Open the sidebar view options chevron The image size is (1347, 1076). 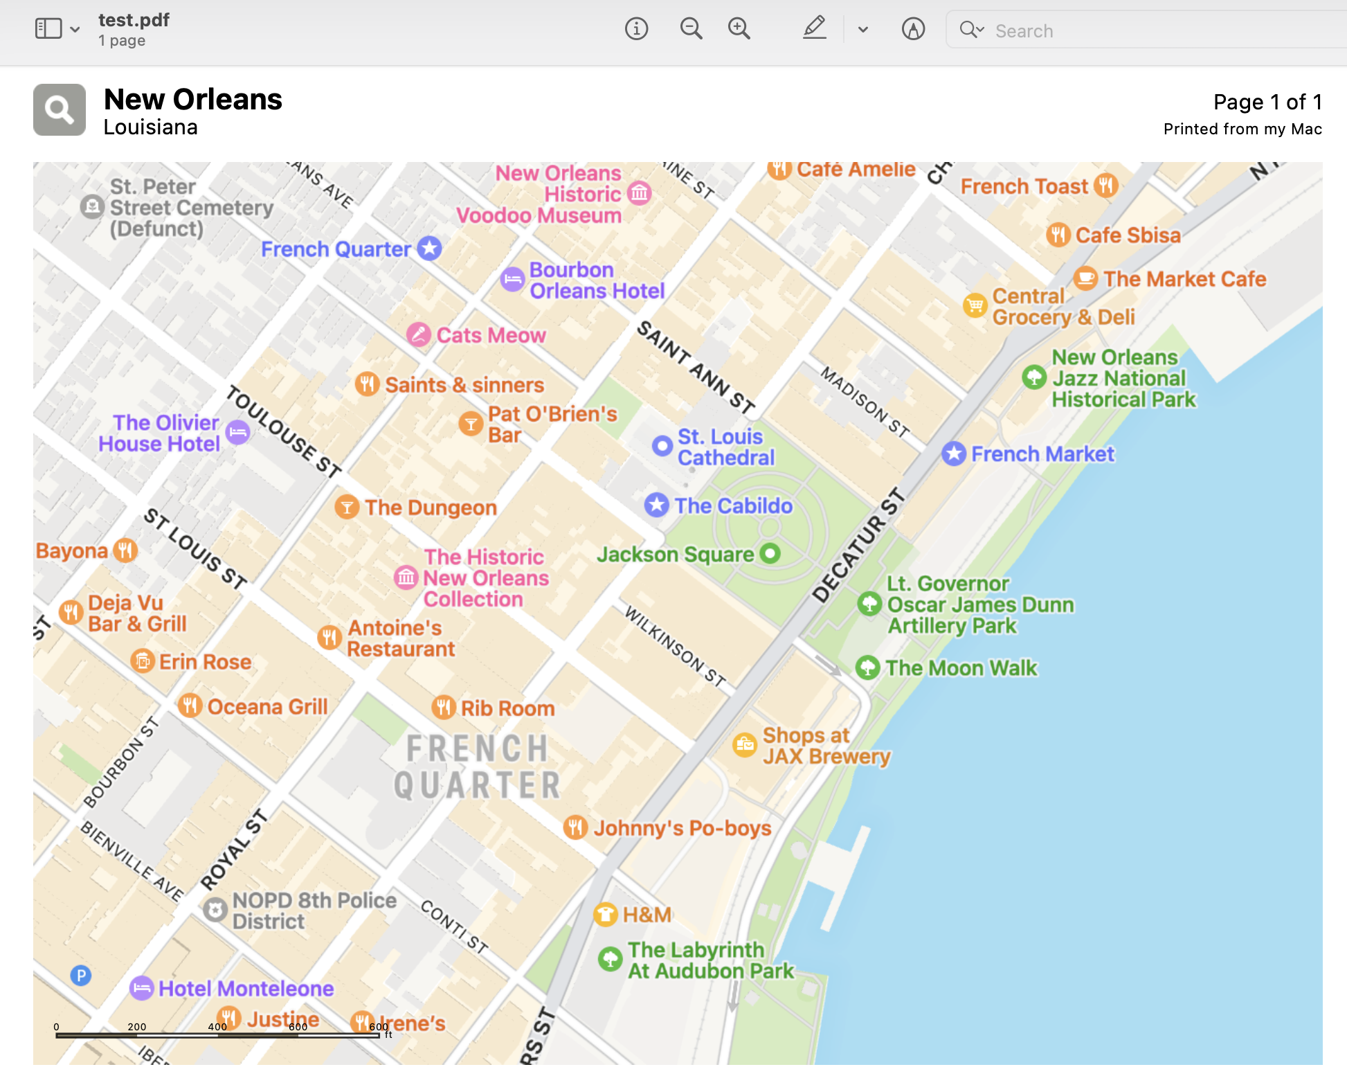click(75, 30)
